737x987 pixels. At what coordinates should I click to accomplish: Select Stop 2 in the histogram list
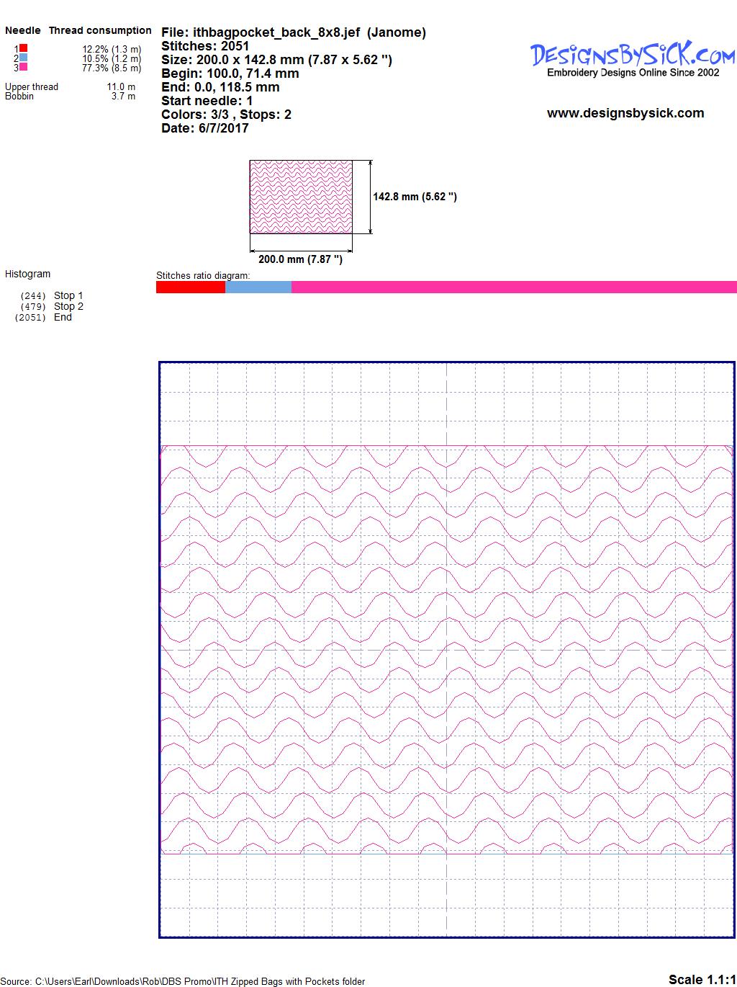click(68, 306)
